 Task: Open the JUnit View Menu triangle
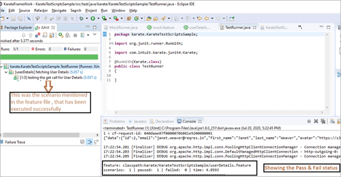coord(94,35)
